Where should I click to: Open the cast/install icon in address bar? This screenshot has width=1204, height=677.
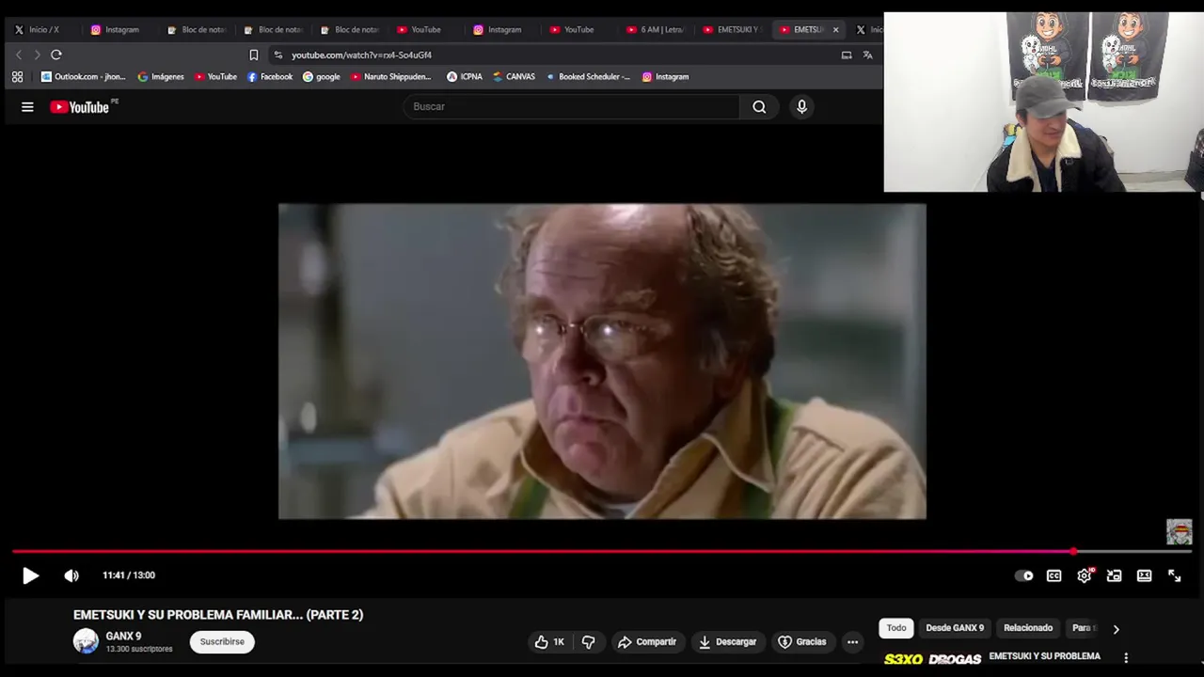[x=847, y=55]
